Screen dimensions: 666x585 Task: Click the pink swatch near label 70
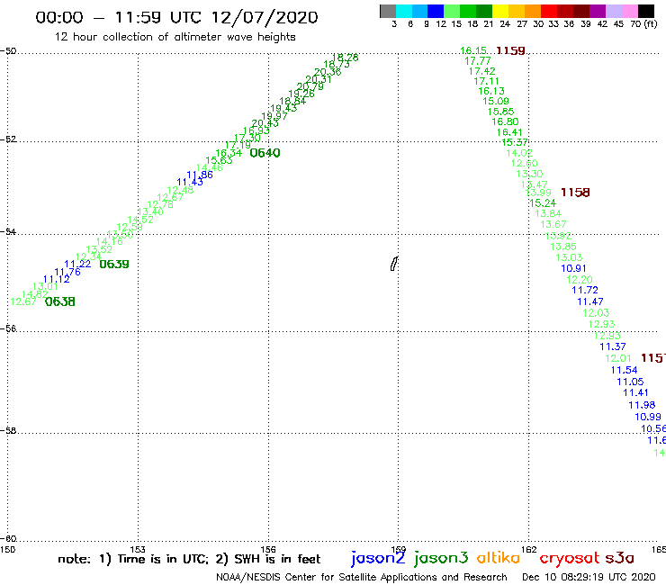629,12
